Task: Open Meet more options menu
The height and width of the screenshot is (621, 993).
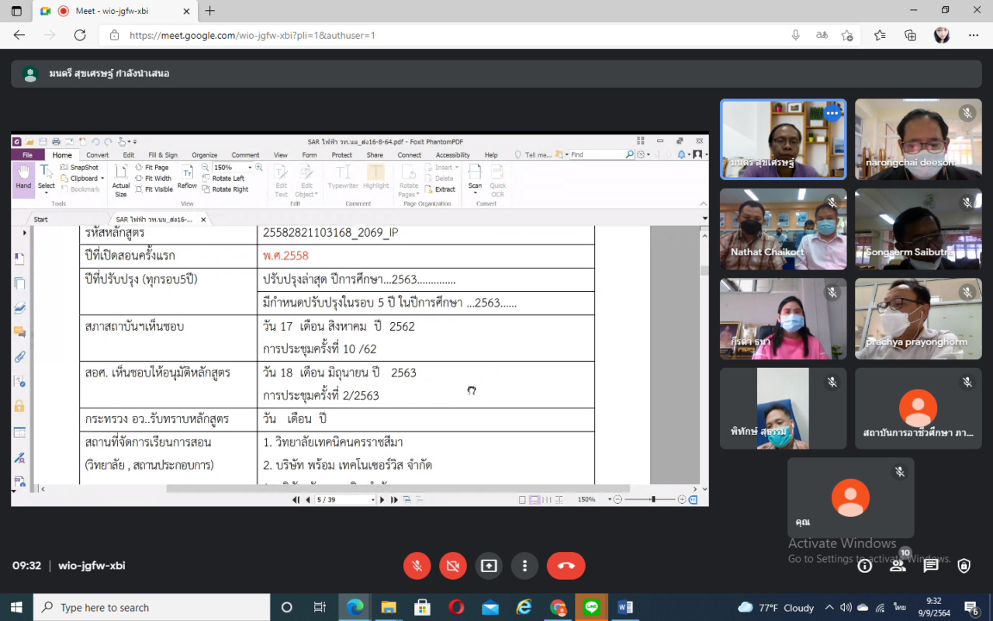Action: click(x=525, y=566)
